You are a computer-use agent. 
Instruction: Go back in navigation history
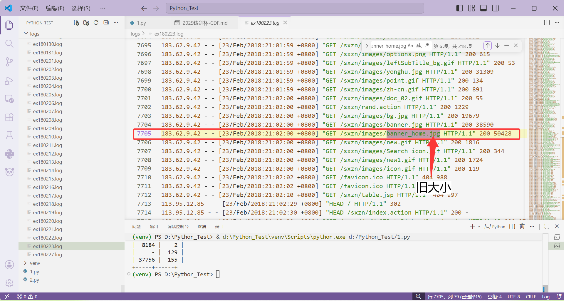[x=144, y=8]
